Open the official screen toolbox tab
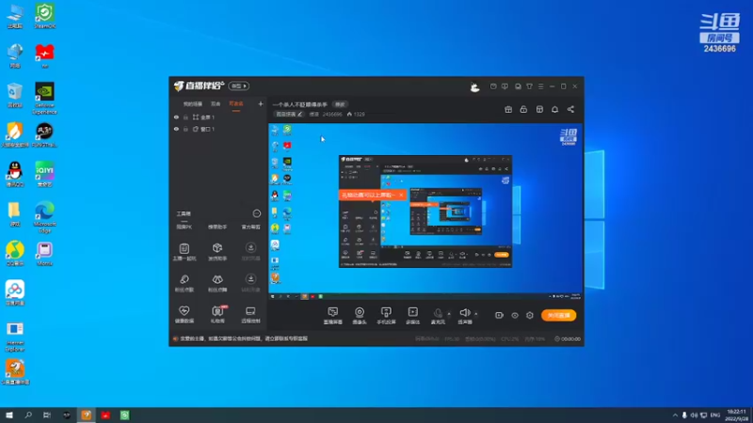Screen dimensions: 753x423 click(250, 227)
